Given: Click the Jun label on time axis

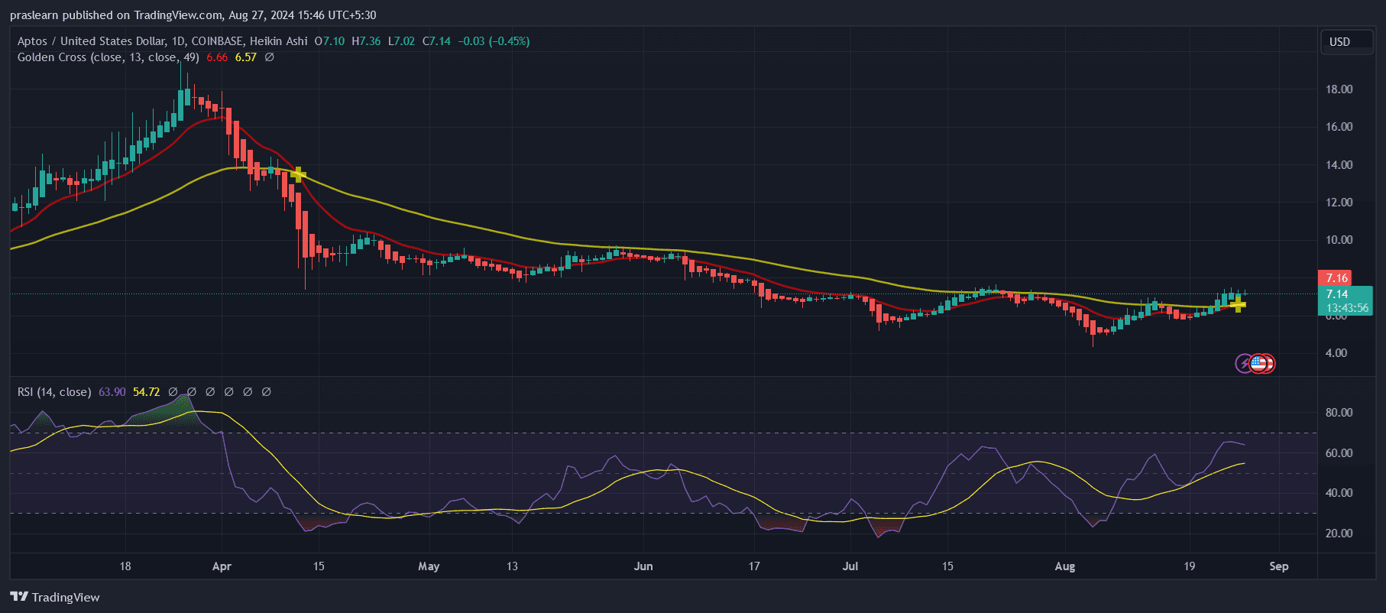Looking at the screenshot, I should coord(643,566).
